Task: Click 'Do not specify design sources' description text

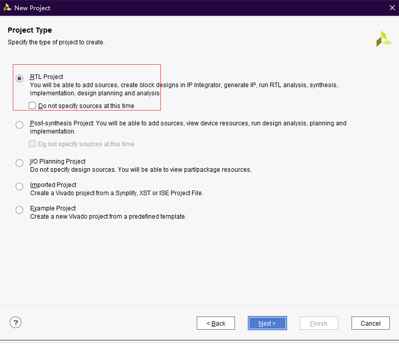Action: pos(140,170)
